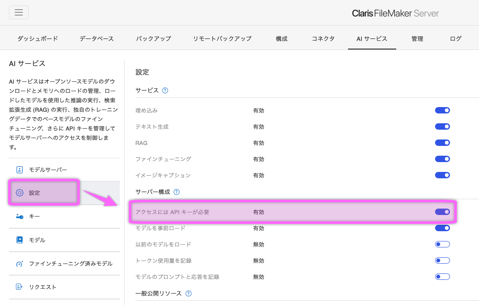Click the ファインチューニング済みモデル gauge icon

pyautogui.click(x=20, y=264)
